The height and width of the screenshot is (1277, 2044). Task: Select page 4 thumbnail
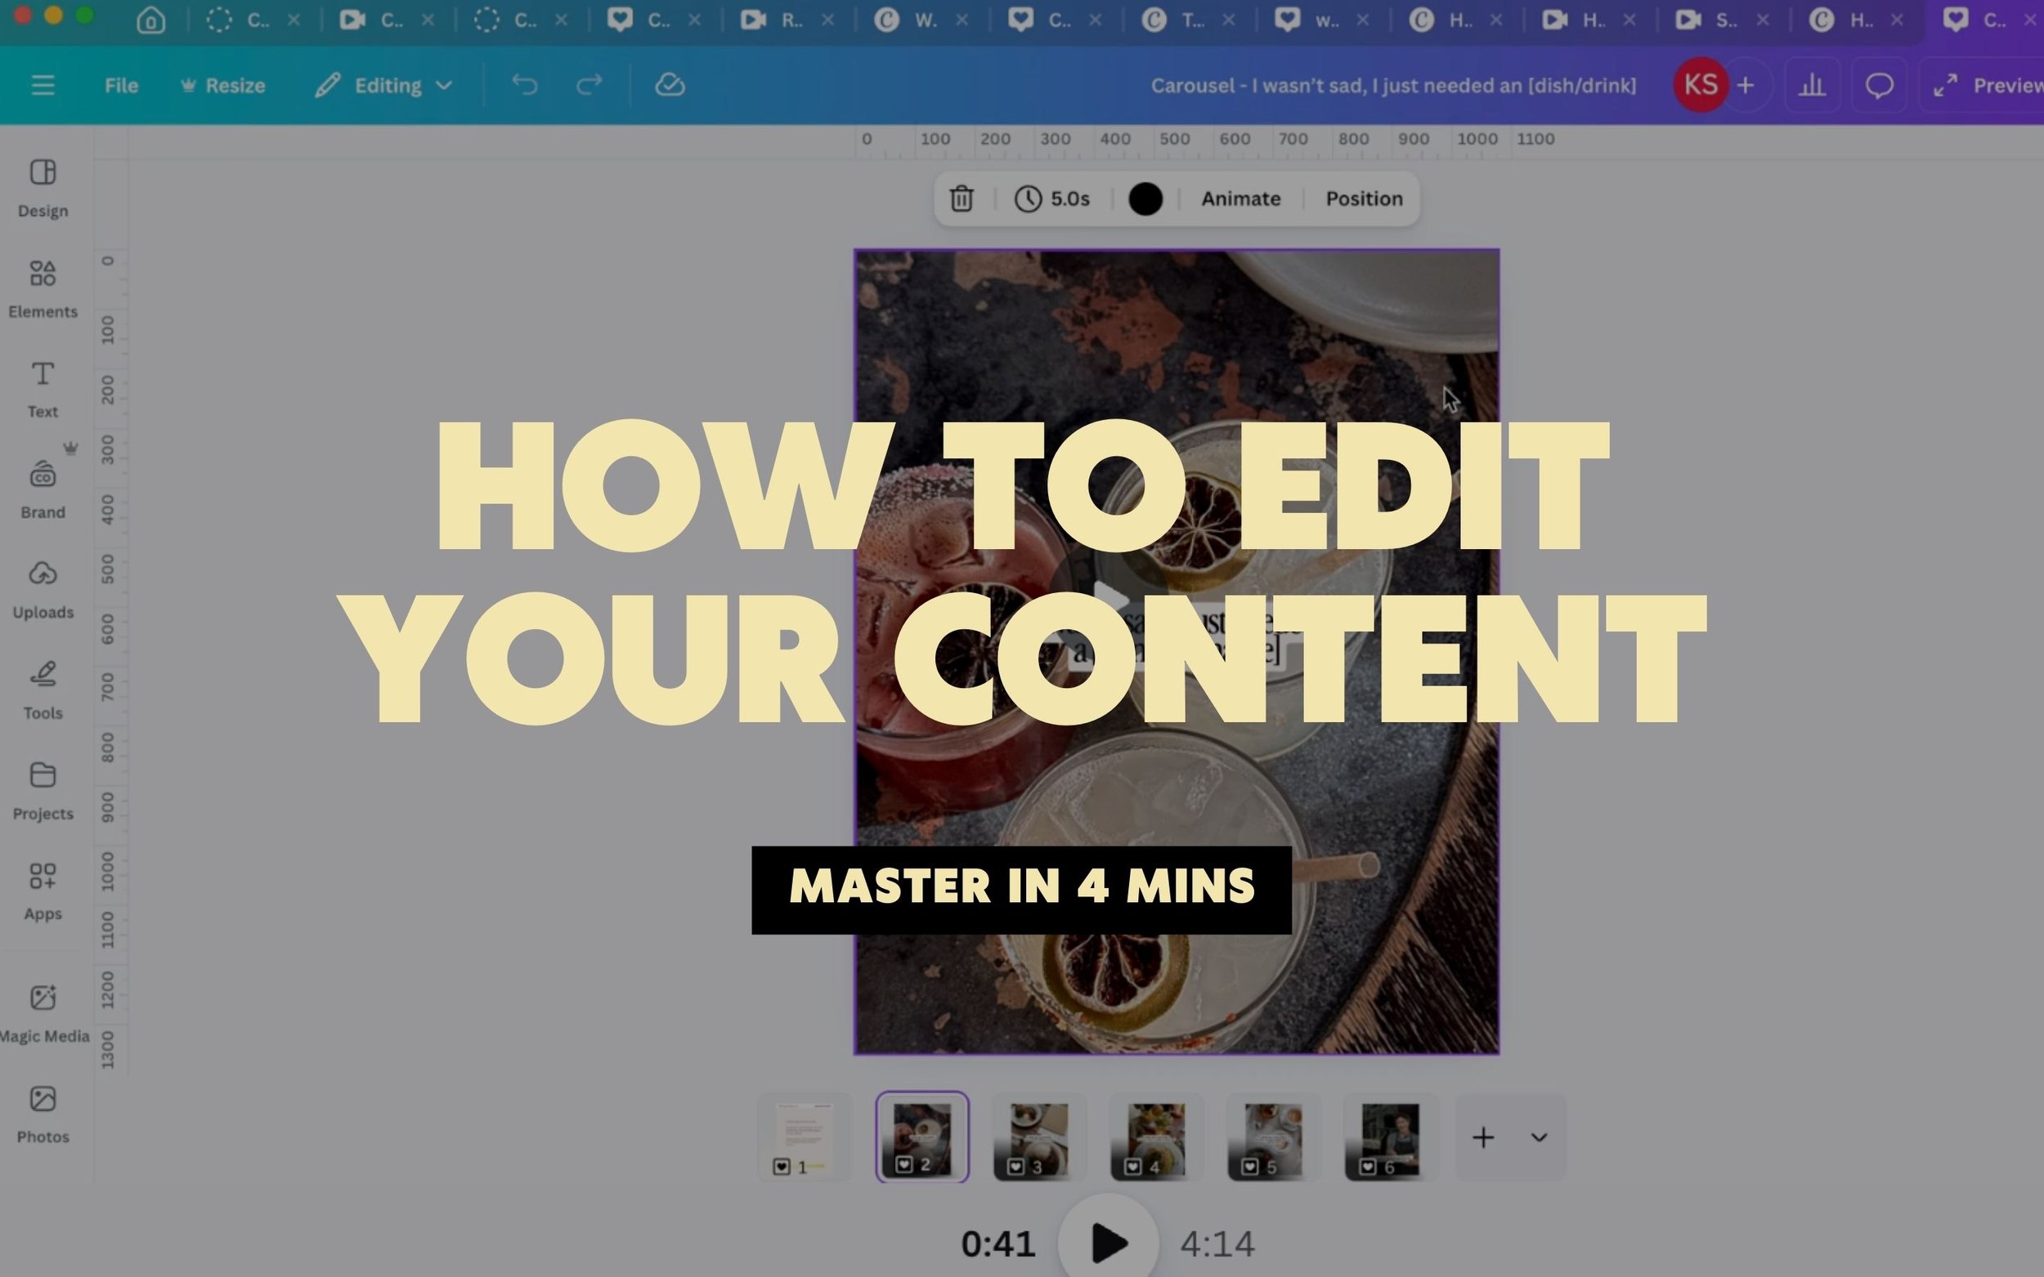pos(1156,1137)
